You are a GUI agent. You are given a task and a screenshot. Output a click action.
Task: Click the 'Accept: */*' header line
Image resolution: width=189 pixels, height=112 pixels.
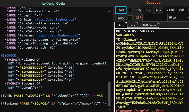click(23, 15)
